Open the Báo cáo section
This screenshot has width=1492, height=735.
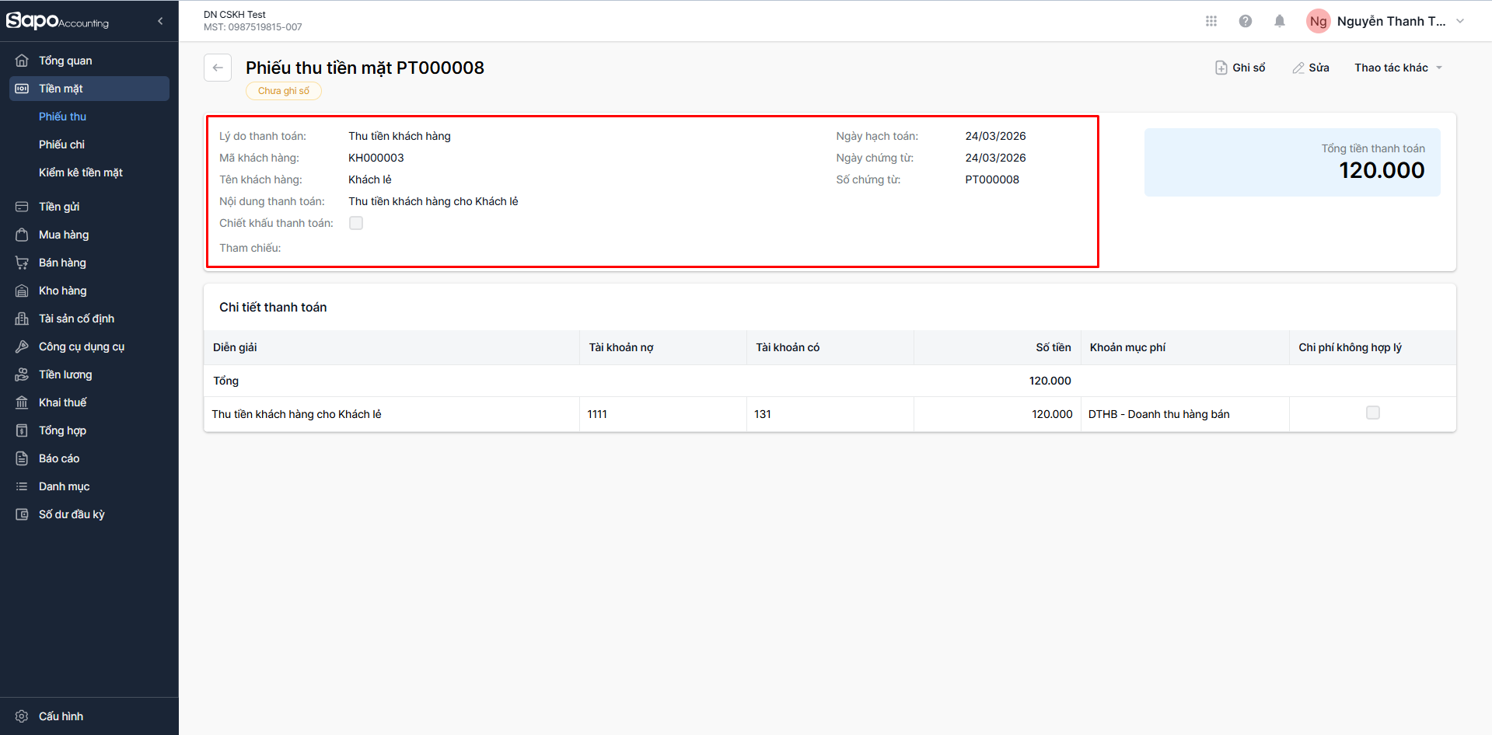(x=59, y=458)
